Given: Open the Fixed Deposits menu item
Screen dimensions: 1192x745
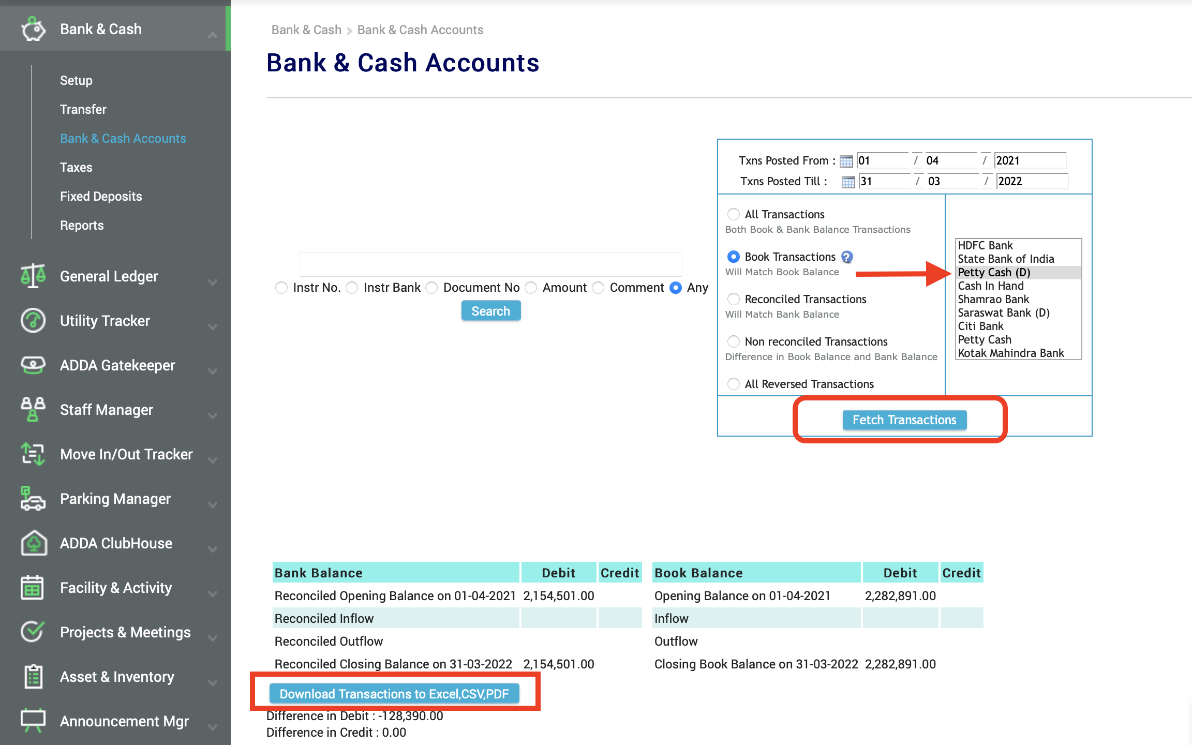Looking at the screenshot, I should click(101, 196).
